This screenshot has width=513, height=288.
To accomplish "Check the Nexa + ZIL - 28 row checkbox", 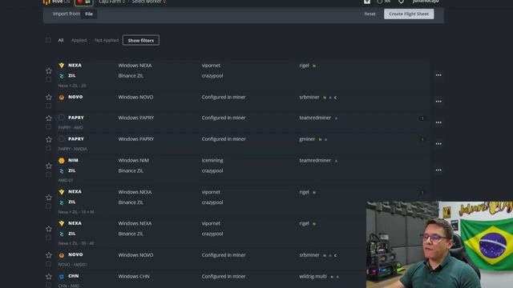I will [48, 79].
